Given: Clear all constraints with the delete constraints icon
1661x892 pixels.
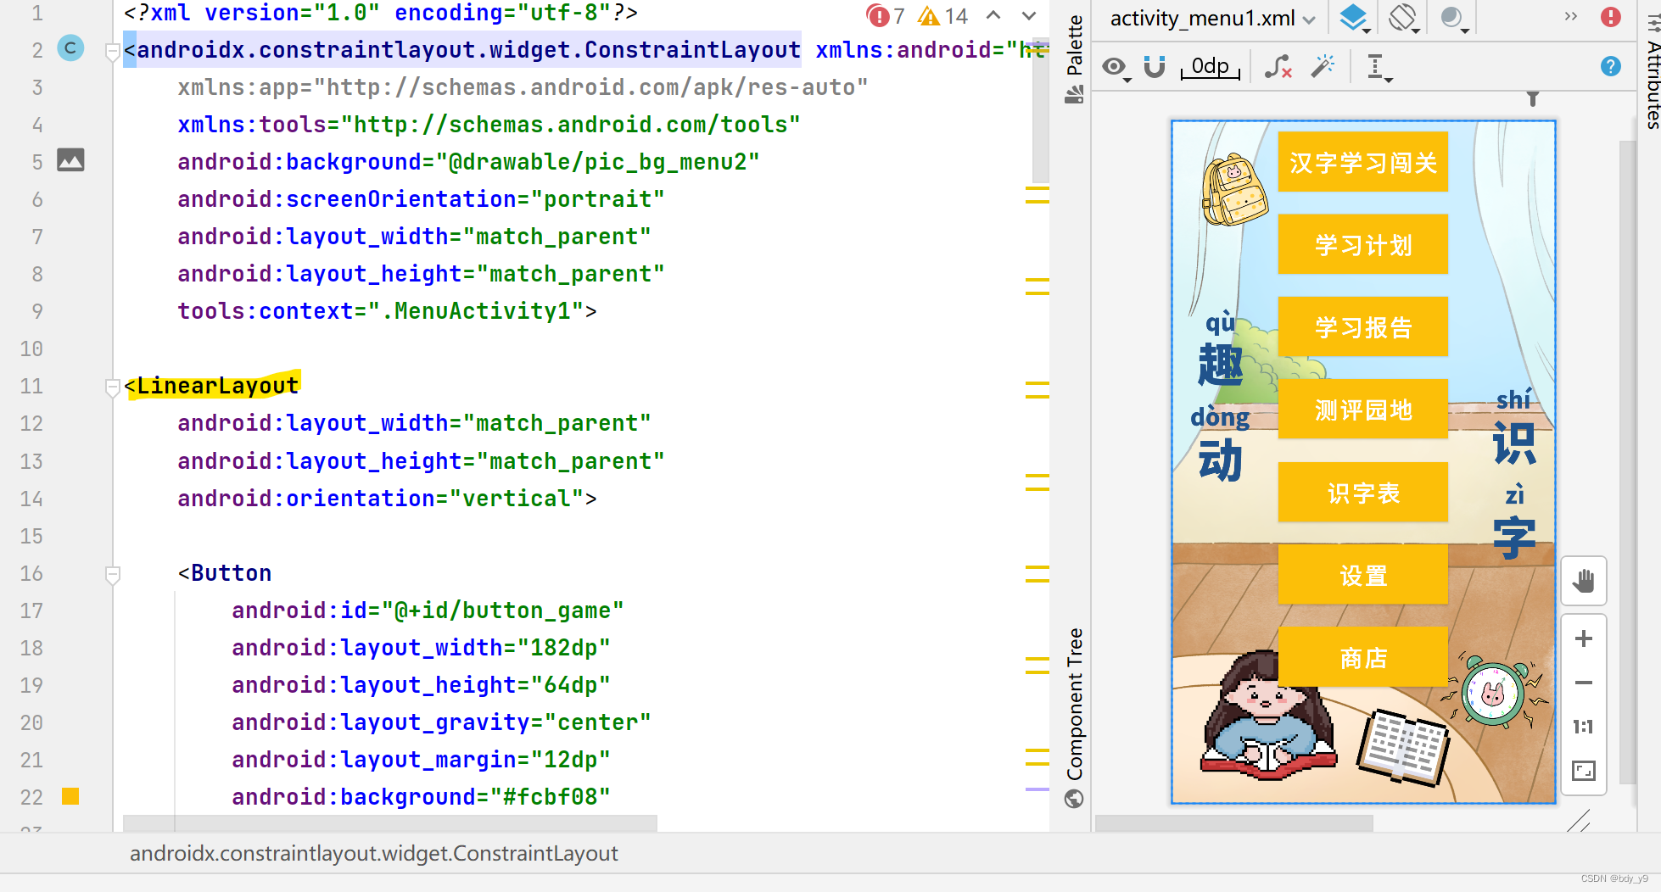Looking at the screenshot, I should tap(1278, 67).
